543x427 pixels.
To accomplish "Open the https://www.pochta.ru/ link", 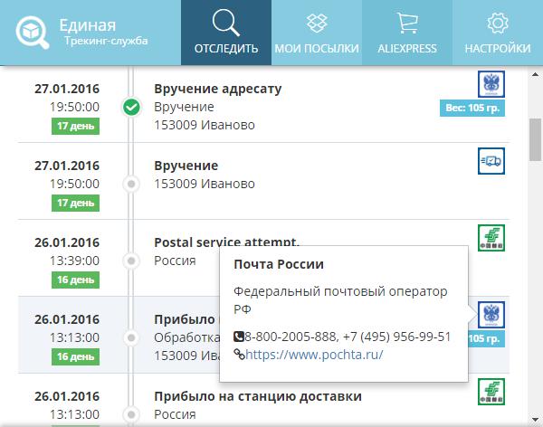I will [x=314, y=355].
